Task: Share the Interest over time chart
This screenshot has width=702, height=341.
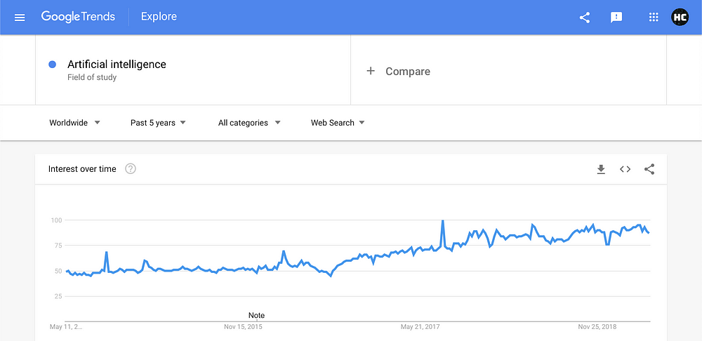Action: [649, 169]
